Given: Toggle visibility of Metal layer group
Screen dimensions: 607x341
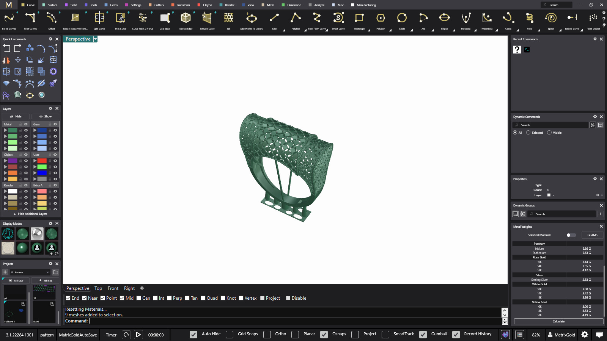Looking at the screenshot, I should point(26,124).
